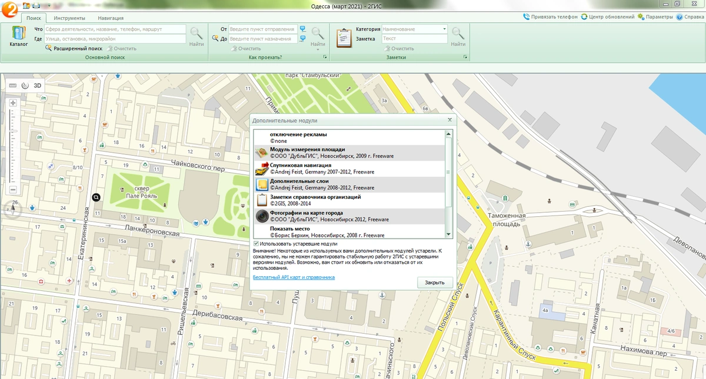Switch to the Навигация ribbon tab
The image size is (706, 379).
click(111, 18)
